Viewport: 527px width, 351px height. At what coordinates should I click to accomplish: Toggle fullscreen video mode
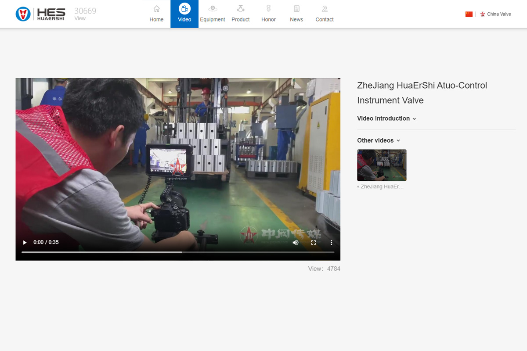tap(314, 243)
